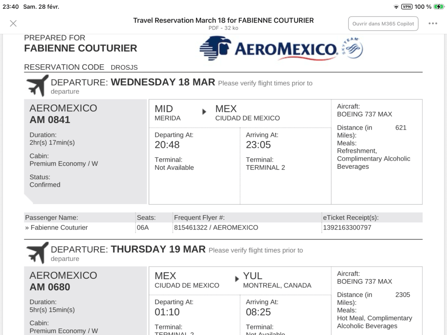
Task: Tap the SkyTeam emblem logo
Action: (352, 48)
